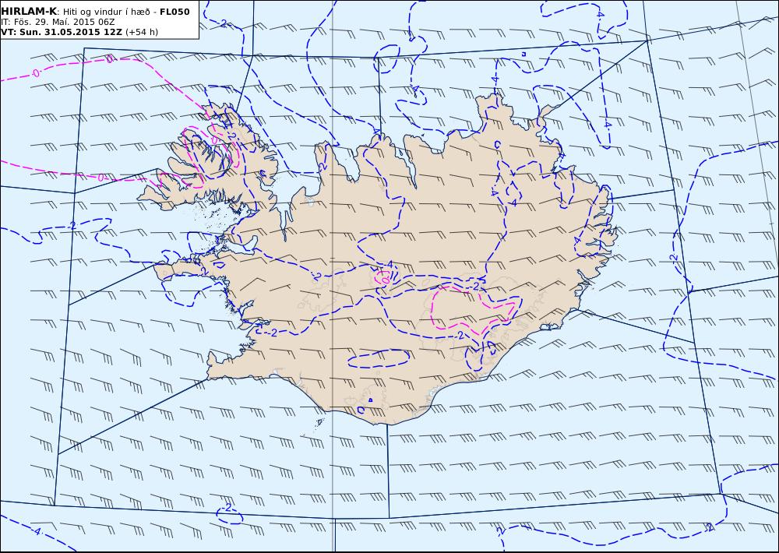Click the 'VT: Sun. 31.05.2015 12Z' valid time
This screenshot has width=779, height=553.
coord(62,32)
